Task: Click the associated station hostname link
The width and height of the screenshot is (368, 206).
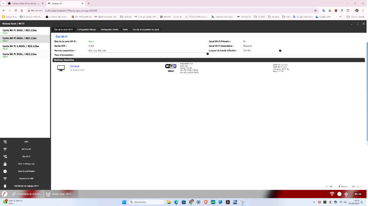Action: pos(75,66)
